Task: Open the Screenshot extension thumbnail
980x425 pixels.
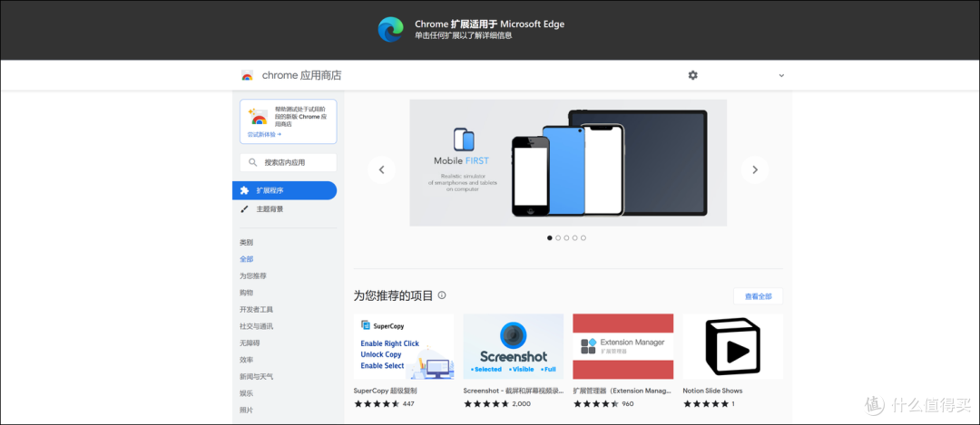Action: 513,346
